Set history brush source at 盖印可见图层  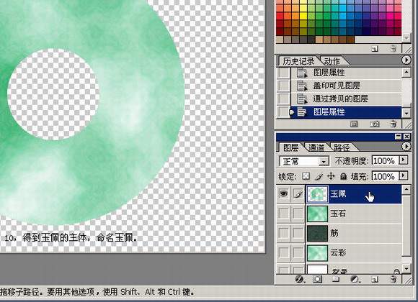[x=283, y=86]
